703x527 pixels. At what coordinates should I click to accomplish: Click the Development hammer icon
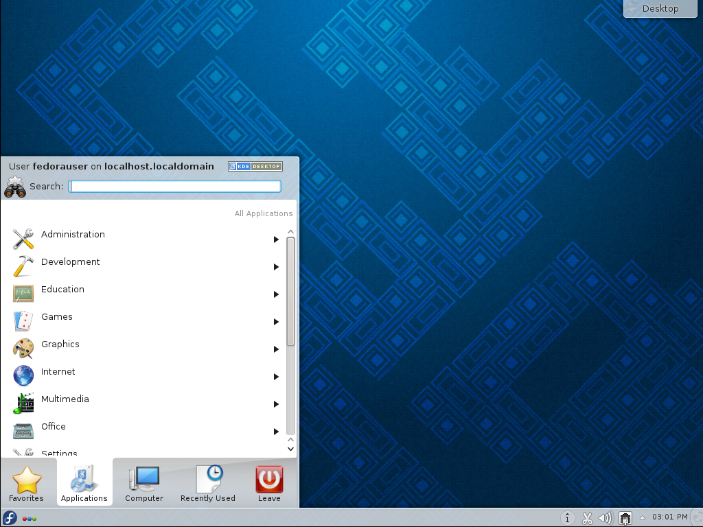pyautogui.click(x=23, y=266)
